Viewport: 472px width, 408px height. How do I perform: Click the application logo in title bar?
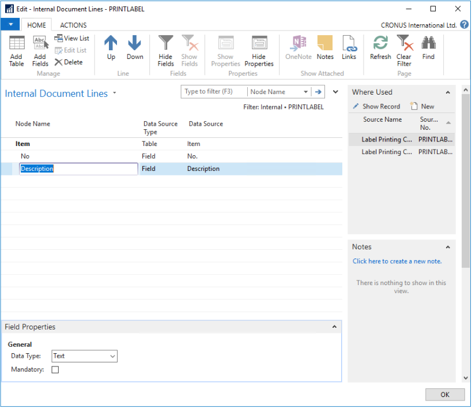pyautogui.click(x=9, y=9)
